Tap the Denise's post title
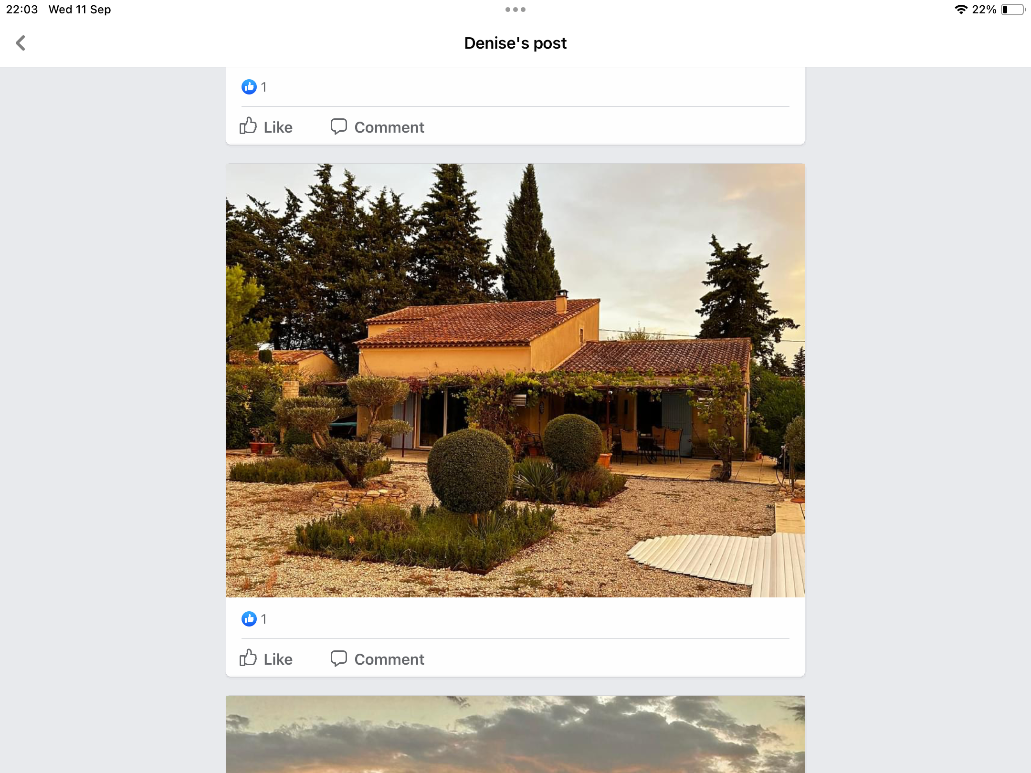The image size is (1031, 773). tap(515, 43)
